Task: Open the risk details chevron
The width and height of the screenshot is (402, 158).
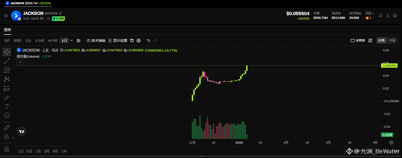Action: click(373, 13)
